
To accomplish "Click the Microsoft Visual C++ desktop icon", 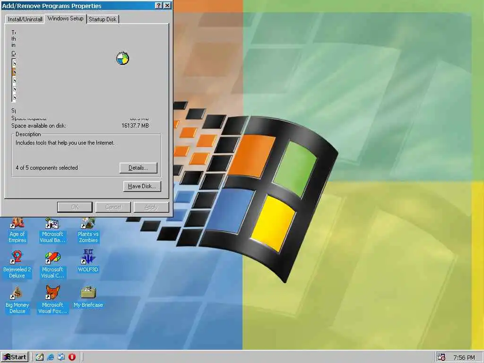I will click(52, 265).
